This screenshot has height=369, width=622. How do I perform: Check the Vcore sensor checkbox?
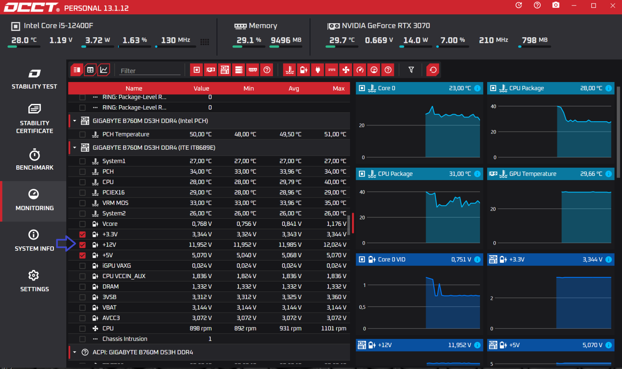(82, 224)
